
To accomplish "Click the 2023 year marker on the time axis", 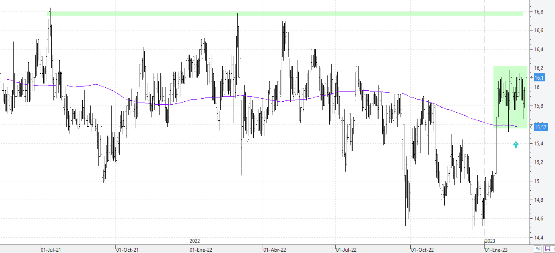I will pos(491,241).
